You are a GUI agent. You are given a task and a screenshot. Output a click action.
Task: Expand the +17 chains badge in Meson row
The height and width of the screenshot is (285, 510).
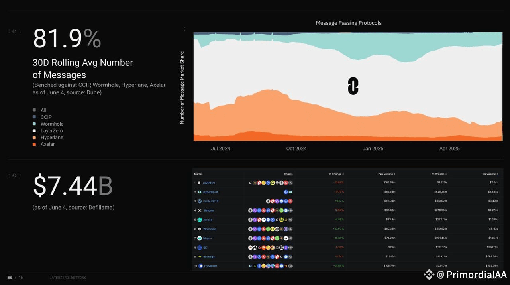(x=290, y=238)
